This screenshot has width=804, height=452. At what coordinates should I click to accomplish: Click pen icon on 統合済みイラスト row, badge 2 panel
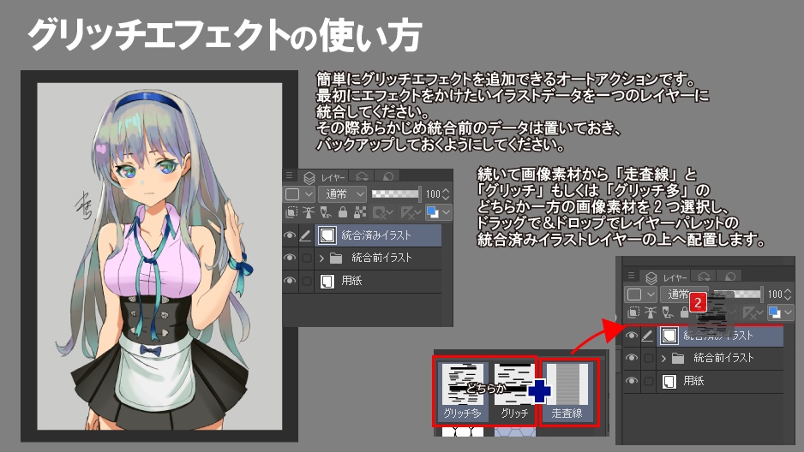647,336
